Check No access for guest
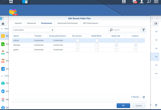161x110 pixels. pyautogui.click(x=77, y=50)
